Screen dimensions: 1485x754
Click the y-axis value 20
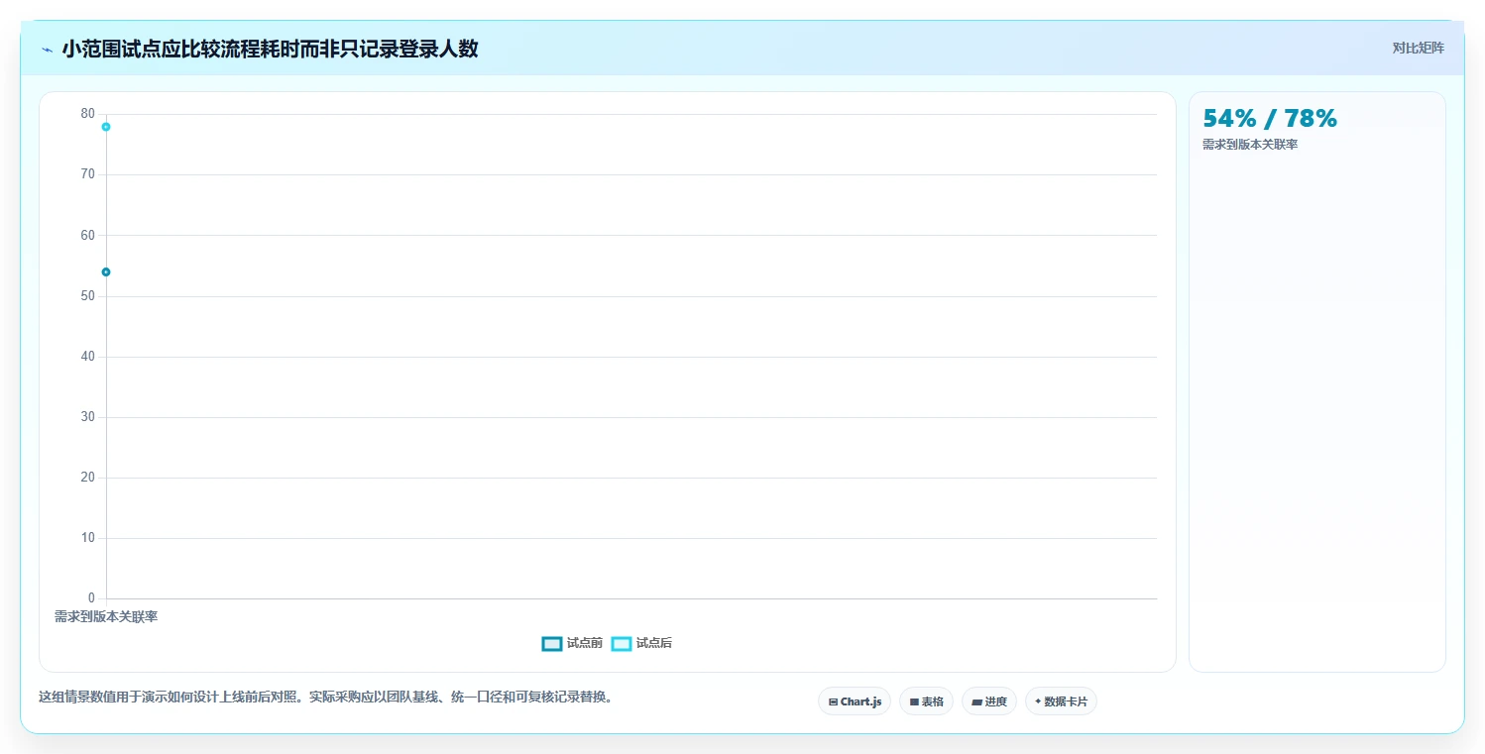click(88, 478)
